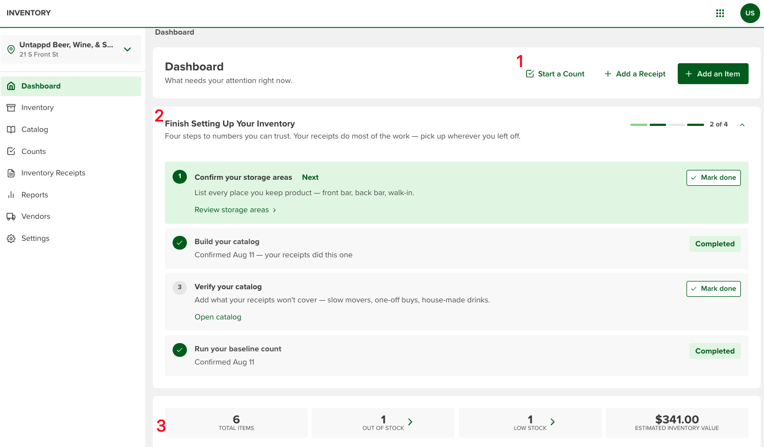The height and width of the screenshot is (447, 764).
Task: Open the Review storage areas link
Action: point(235,210)
